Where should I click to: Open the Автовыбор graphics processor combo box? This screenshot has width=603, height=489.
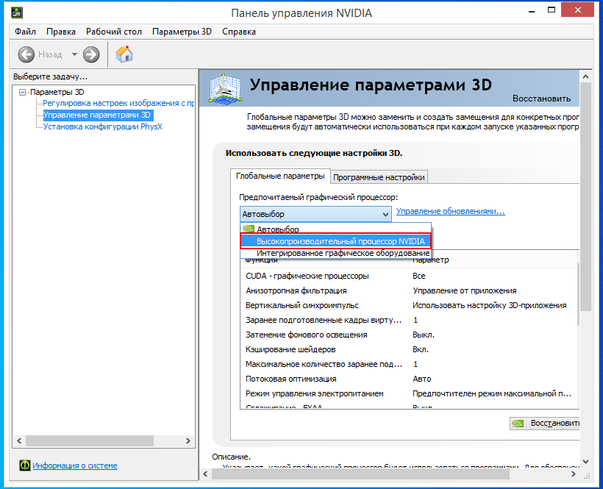coord(315,214)
